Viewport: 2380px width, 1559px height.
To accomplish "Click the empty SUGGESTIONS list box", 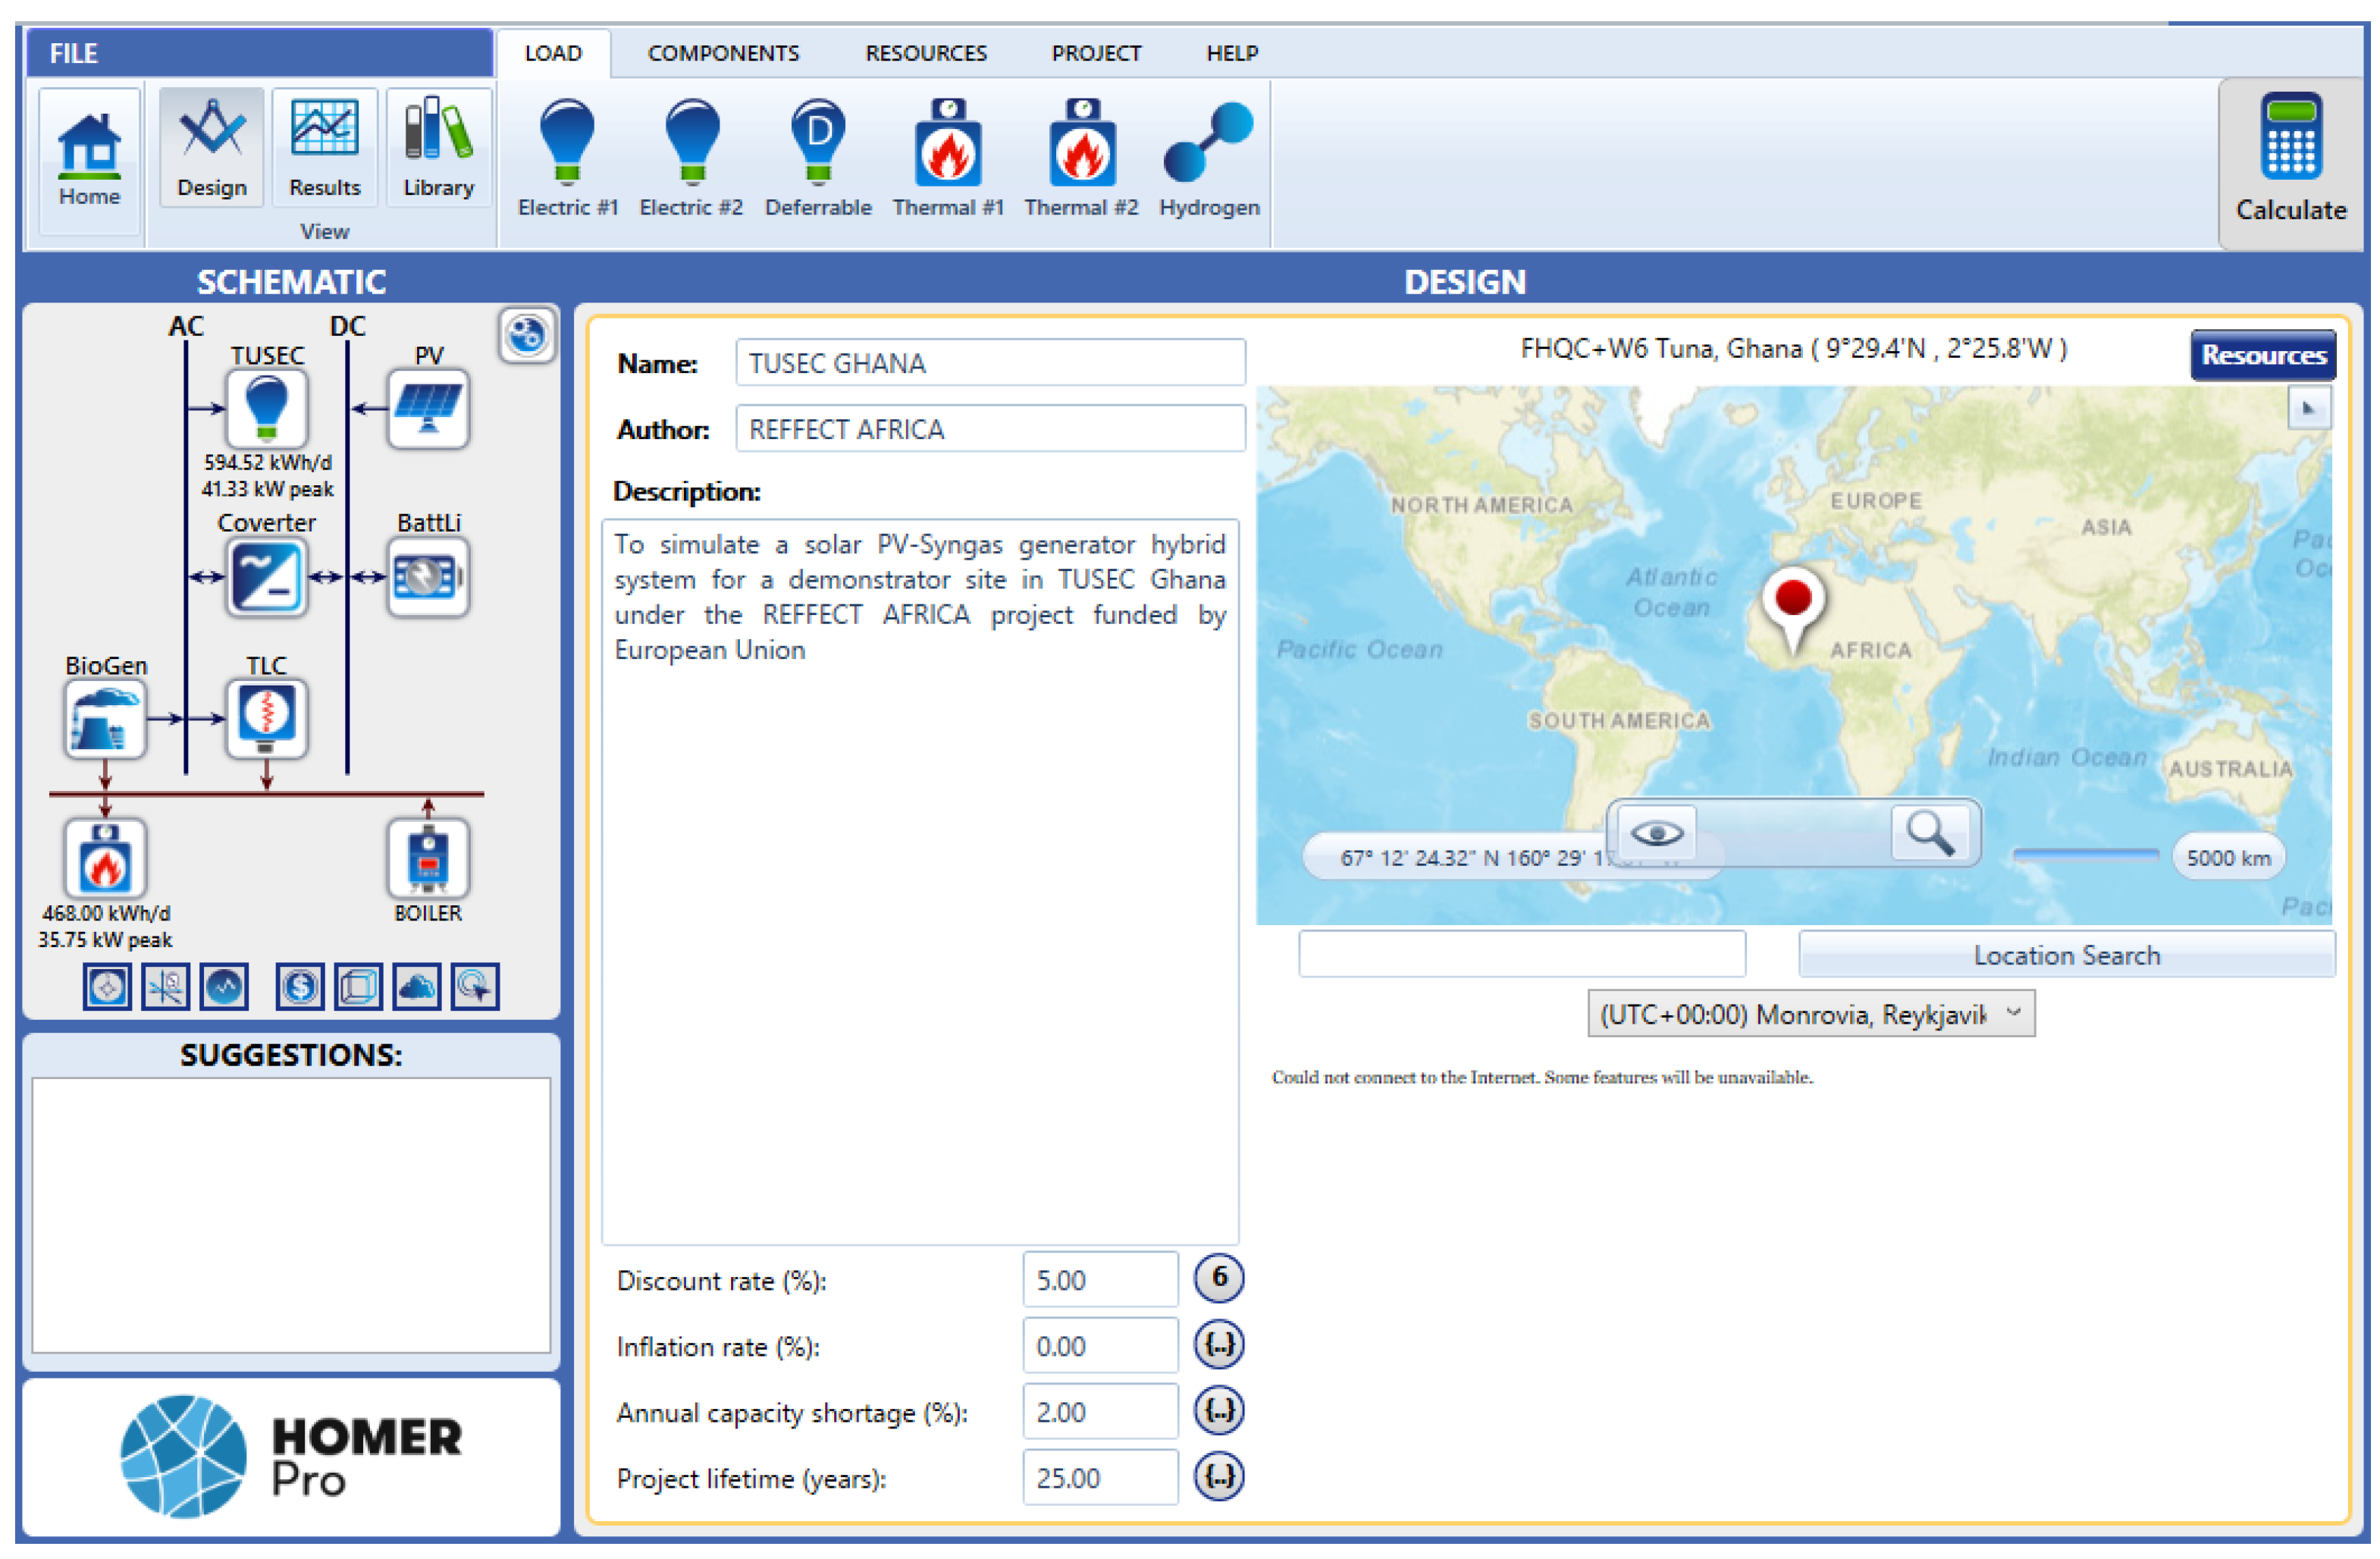I will (x=291, y=1215).
